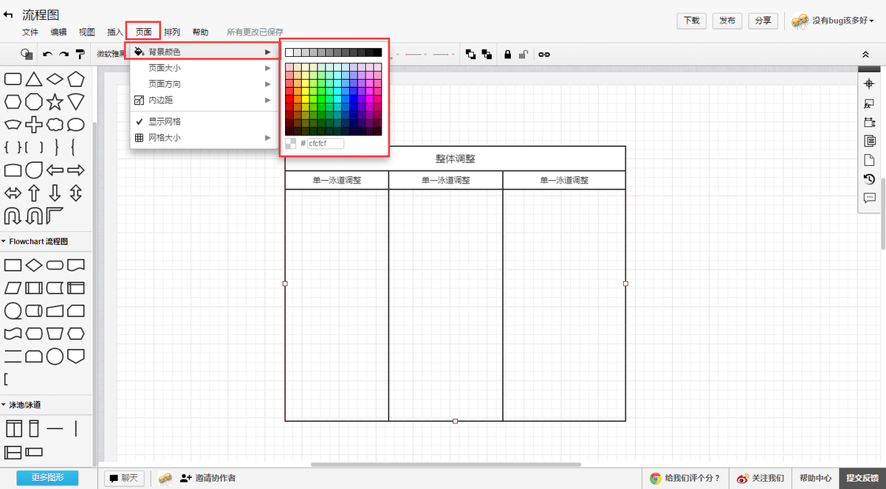
Task: Click the transparent checkerboard color swatch
Action: pyautogui.click(x=291, y=143)
